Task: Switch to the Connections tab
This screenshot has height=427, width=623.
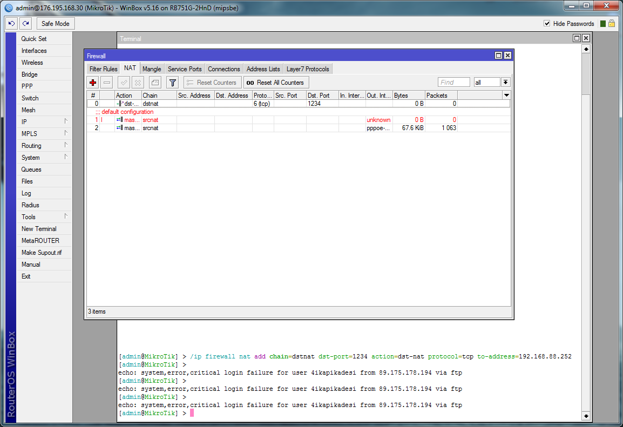Action: point(224,69)
